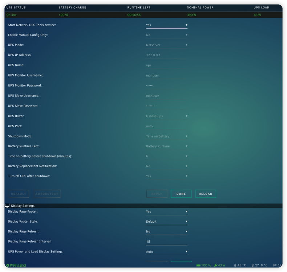Image resolution: width=287 pixels, height=272 pixels.
Task: Click the UPS Monitor Password field
Action: 166,86
